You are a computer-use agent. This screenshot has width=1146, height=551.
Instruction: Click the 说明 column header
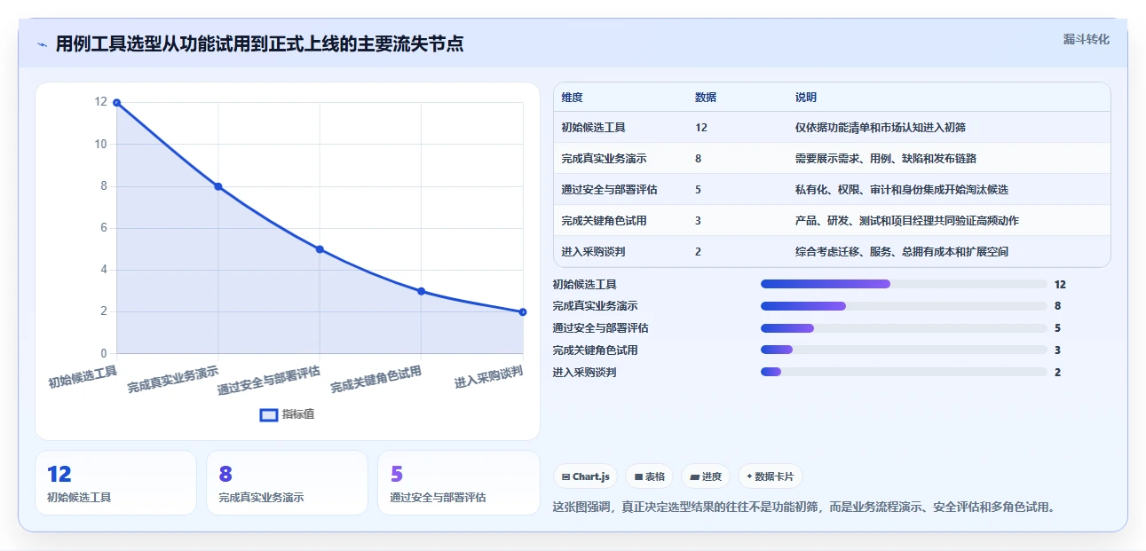tap(806, 98)
